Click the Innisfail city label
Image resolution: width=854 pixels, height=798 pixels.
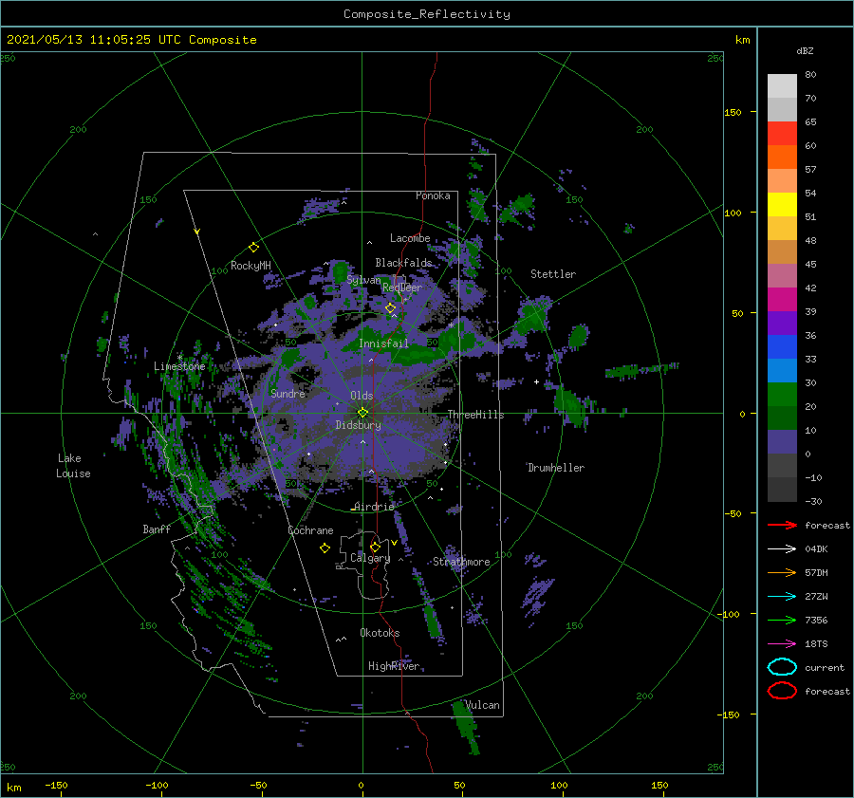pos(383,343)
